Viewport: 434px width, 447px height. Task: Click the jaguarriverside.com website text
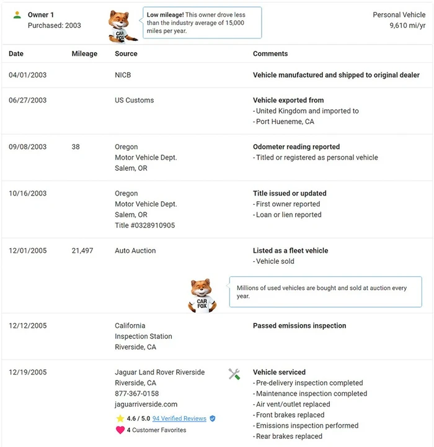pos(146,404)
